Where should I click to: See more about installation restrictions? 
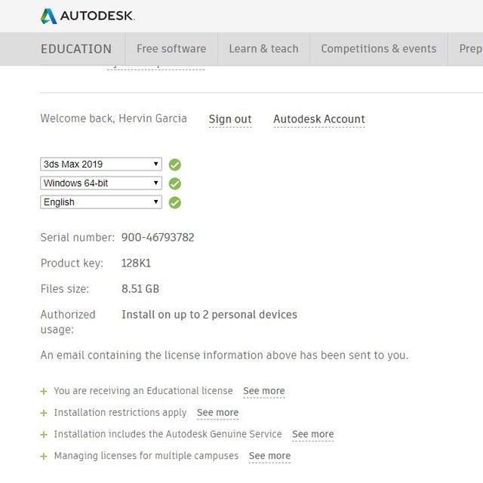(x=217, y=413)
